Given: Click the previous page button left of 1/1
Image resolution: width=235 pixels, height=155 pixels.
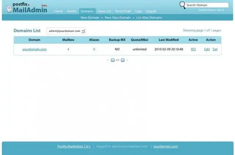Looking at the screenshot, I should pyautogui.click(x=113, y=60).
